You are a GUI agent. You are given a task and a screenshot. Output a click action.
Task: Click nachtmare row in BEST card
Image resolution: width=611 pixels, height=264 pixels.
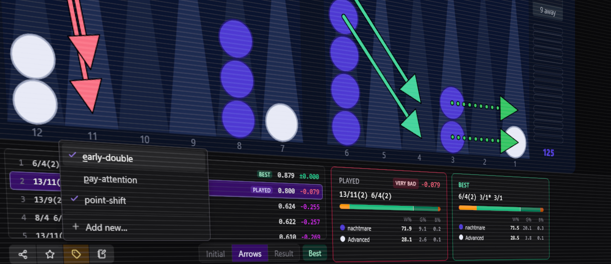point(501,228)
